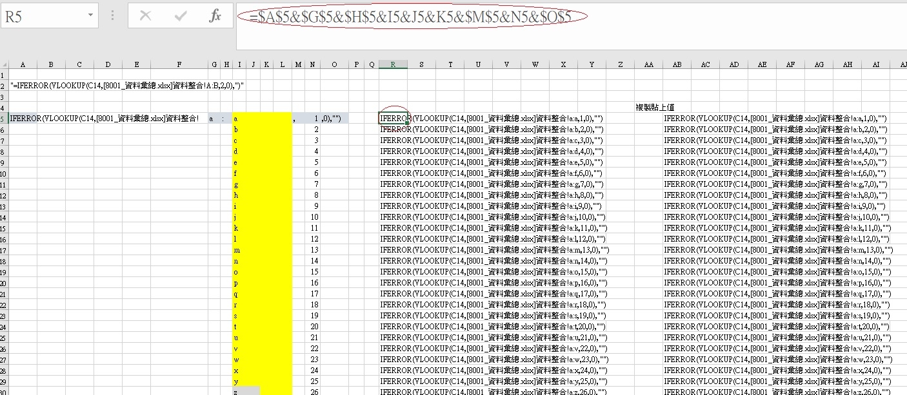Select column AA header

coord(649,64)
